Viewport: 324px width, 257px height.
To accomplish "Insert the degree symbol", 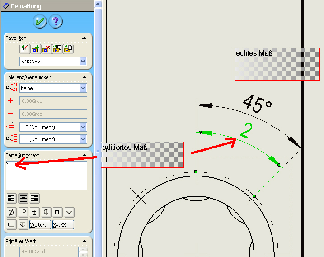I will pyautogui.click(x=23, y=212).
